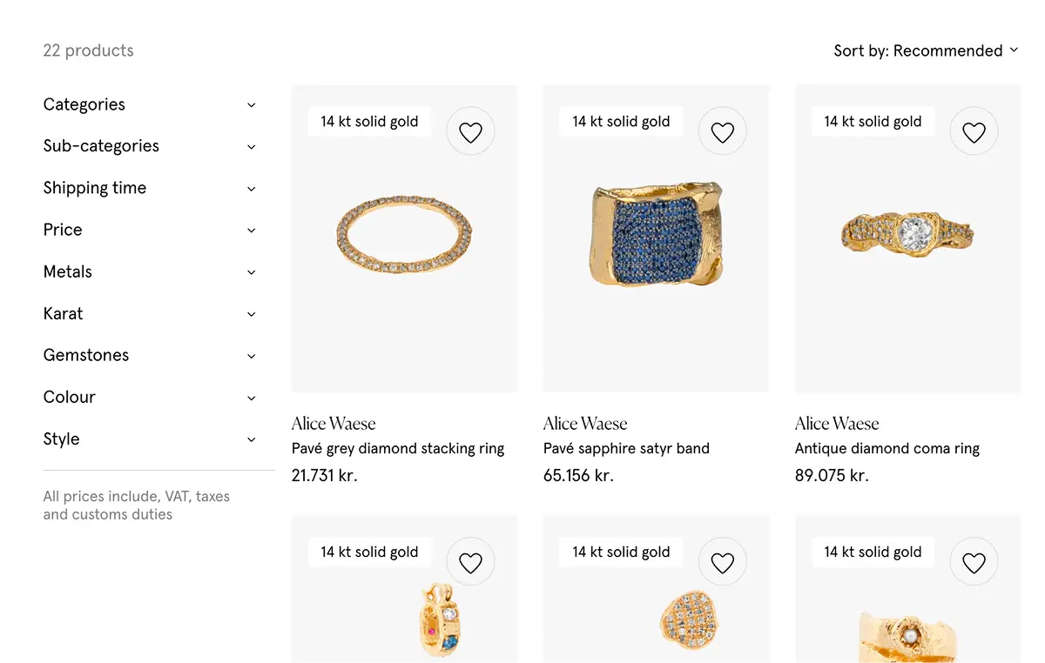Open the grey diamond stacking ring photo
Screen dimensions: 1045x663
pyautogui.click(x=404, y=236)
